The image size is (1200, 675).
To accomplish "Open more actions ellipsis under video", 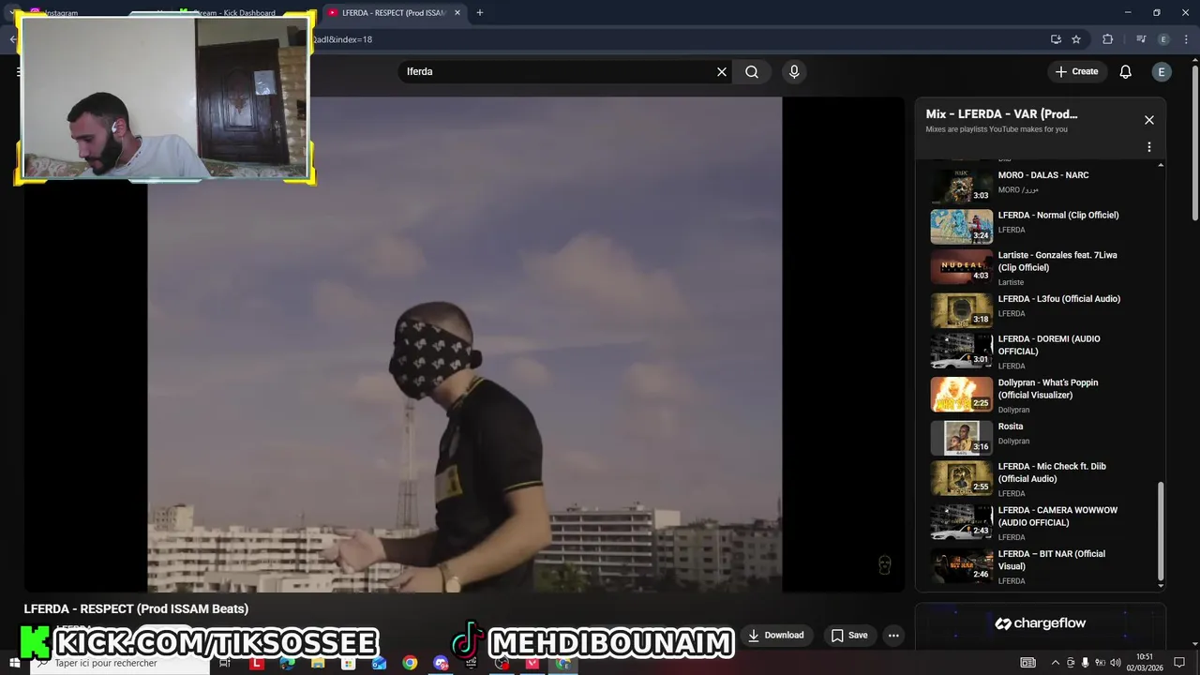I will point(893,635).
